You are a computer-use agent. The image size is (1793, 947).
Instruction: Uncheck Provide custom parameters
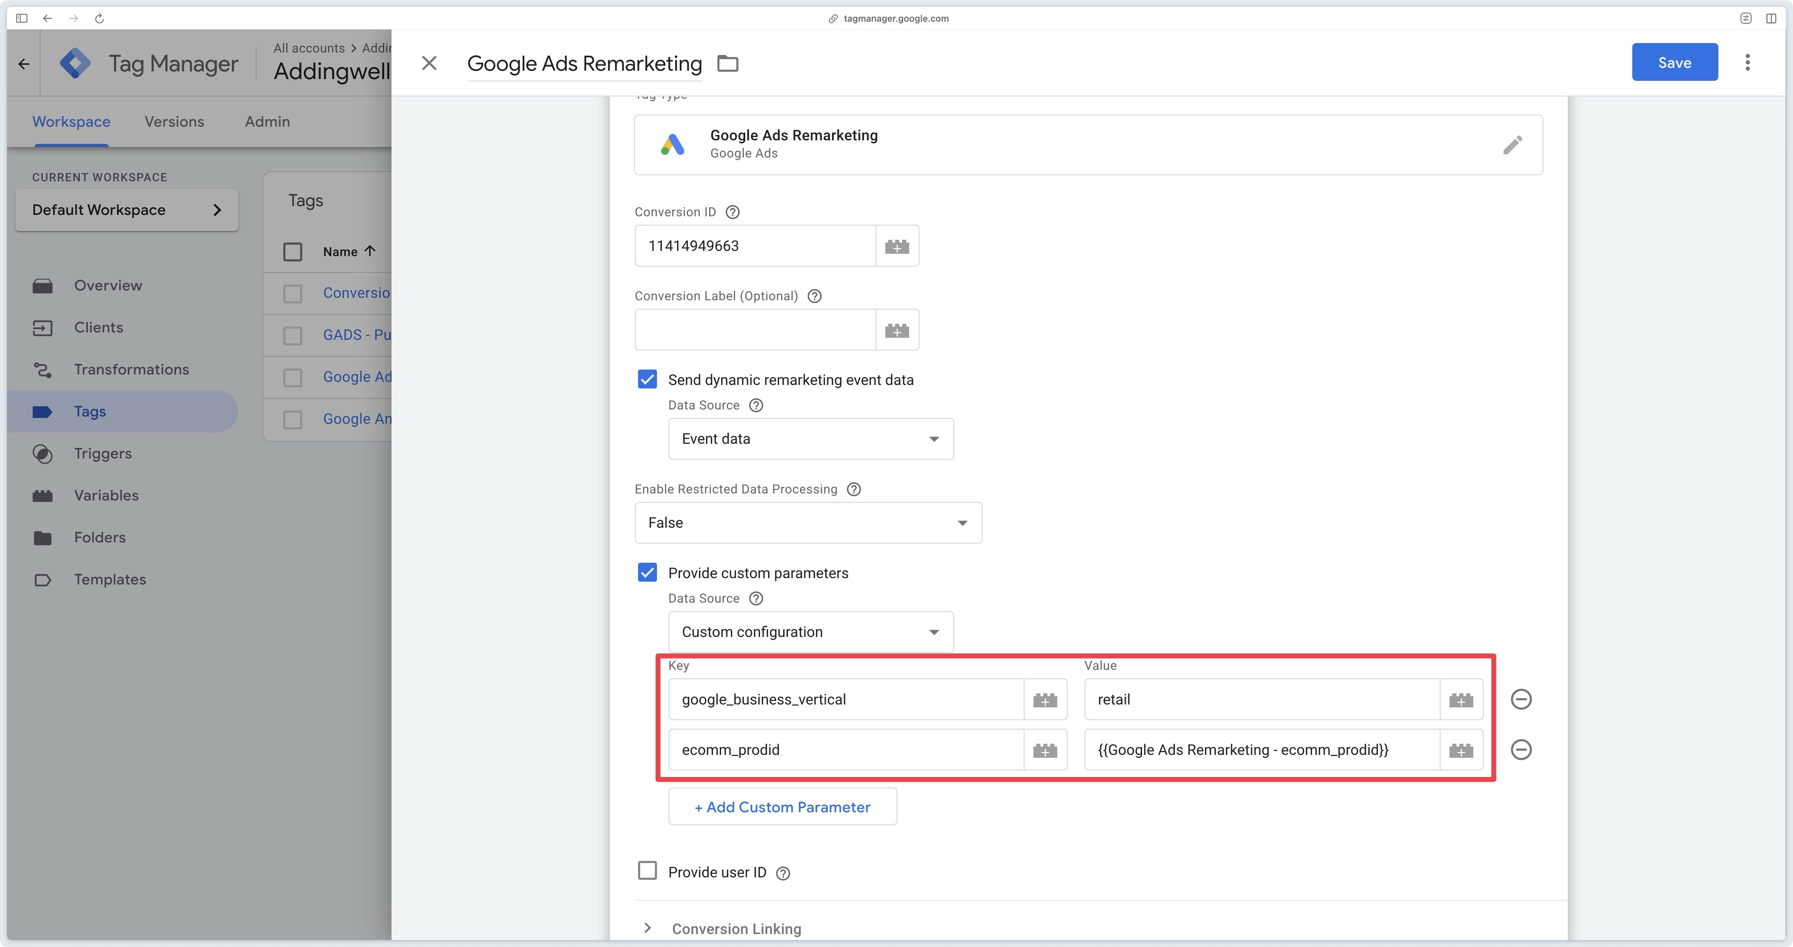point(647,573)
